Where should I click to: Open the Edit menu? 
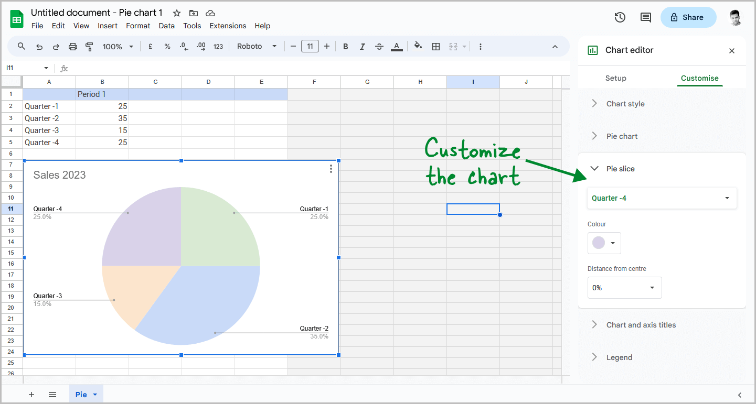[58, 26]
